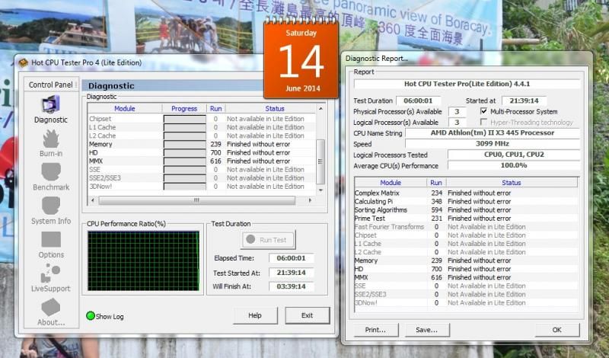Open the Options icon in sidebar
Screen dimensions: 609x358
[51, 240]
